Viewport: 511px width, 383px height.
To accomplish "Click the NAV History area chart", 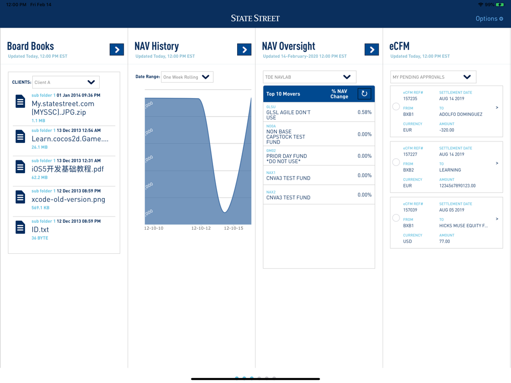I will tap(198, 160).
